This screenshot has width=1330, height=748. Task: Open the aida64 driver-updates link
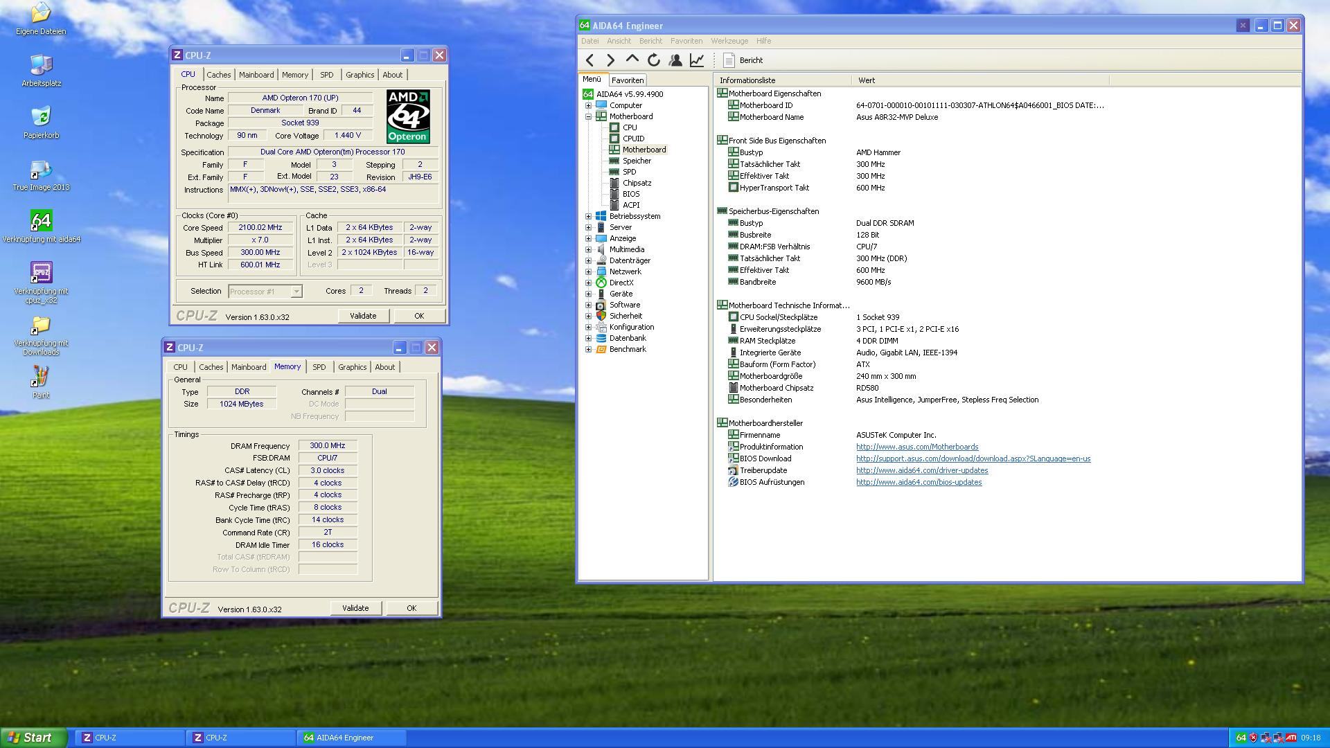[x=922, y=470]
